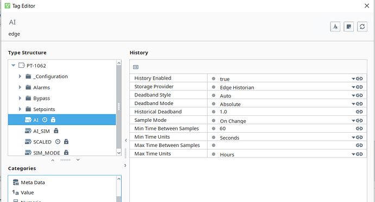Toggle the override dot for History Enabled
This screenshot has width=375, height=202.
[x=214, y=79]
